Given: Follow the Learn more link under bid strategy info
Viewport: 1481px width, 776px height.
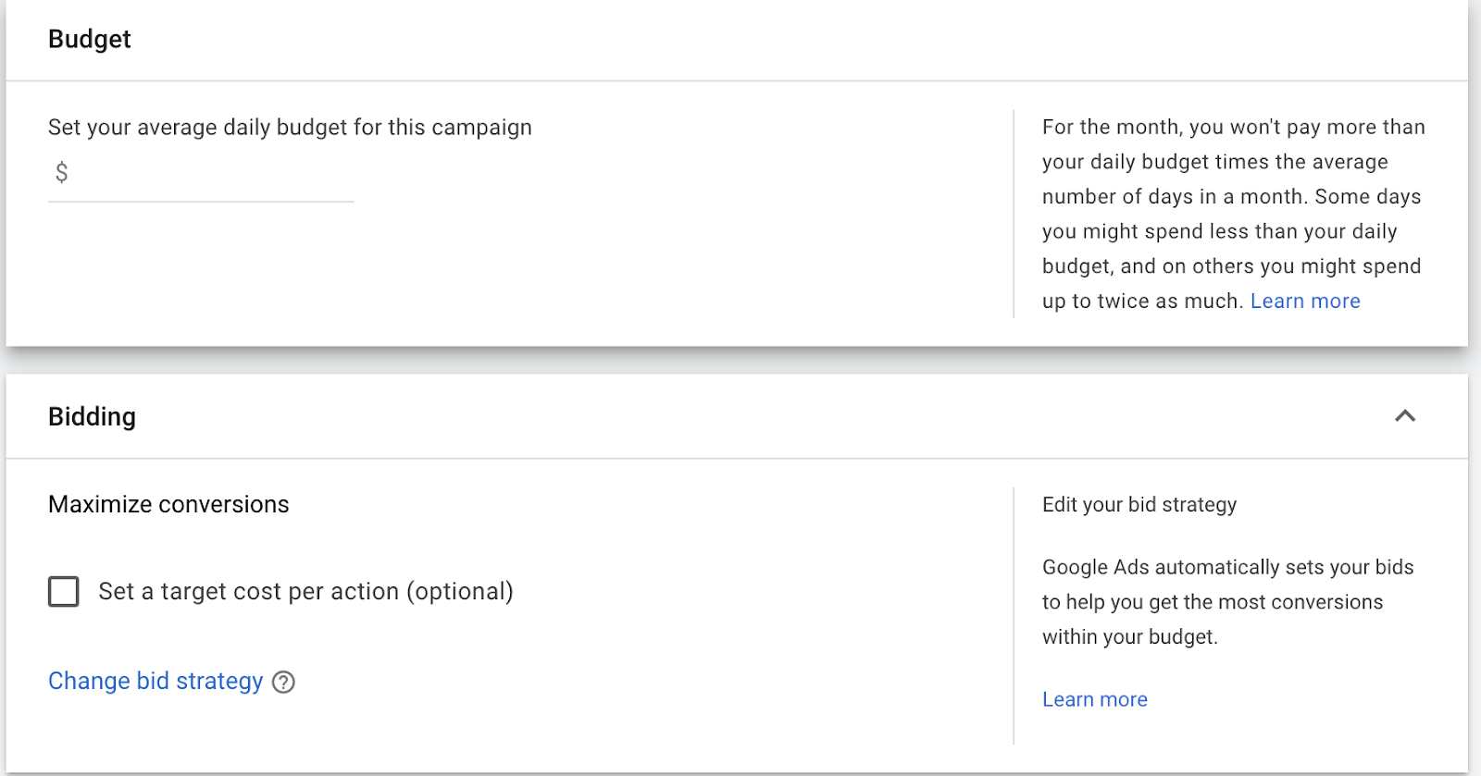Looking at the screenshot, I should click(x=1094, y=699).
